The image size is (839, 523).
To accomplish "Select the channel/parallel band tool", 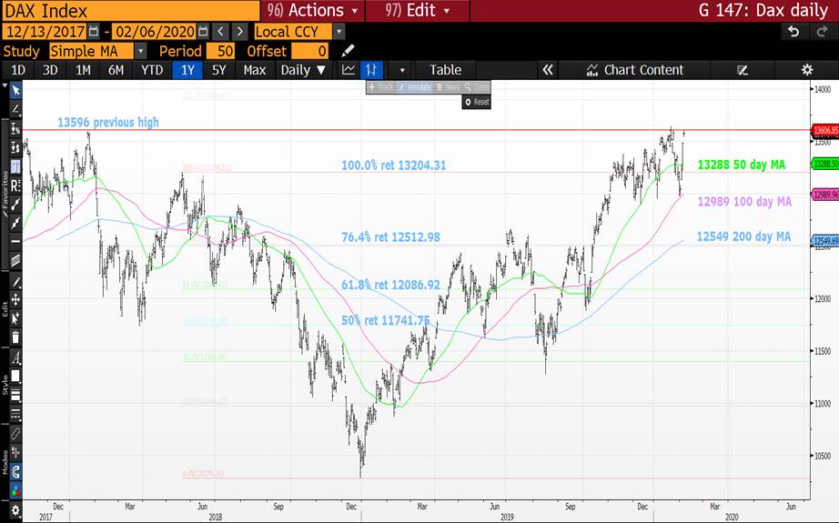I will point(15,260).
